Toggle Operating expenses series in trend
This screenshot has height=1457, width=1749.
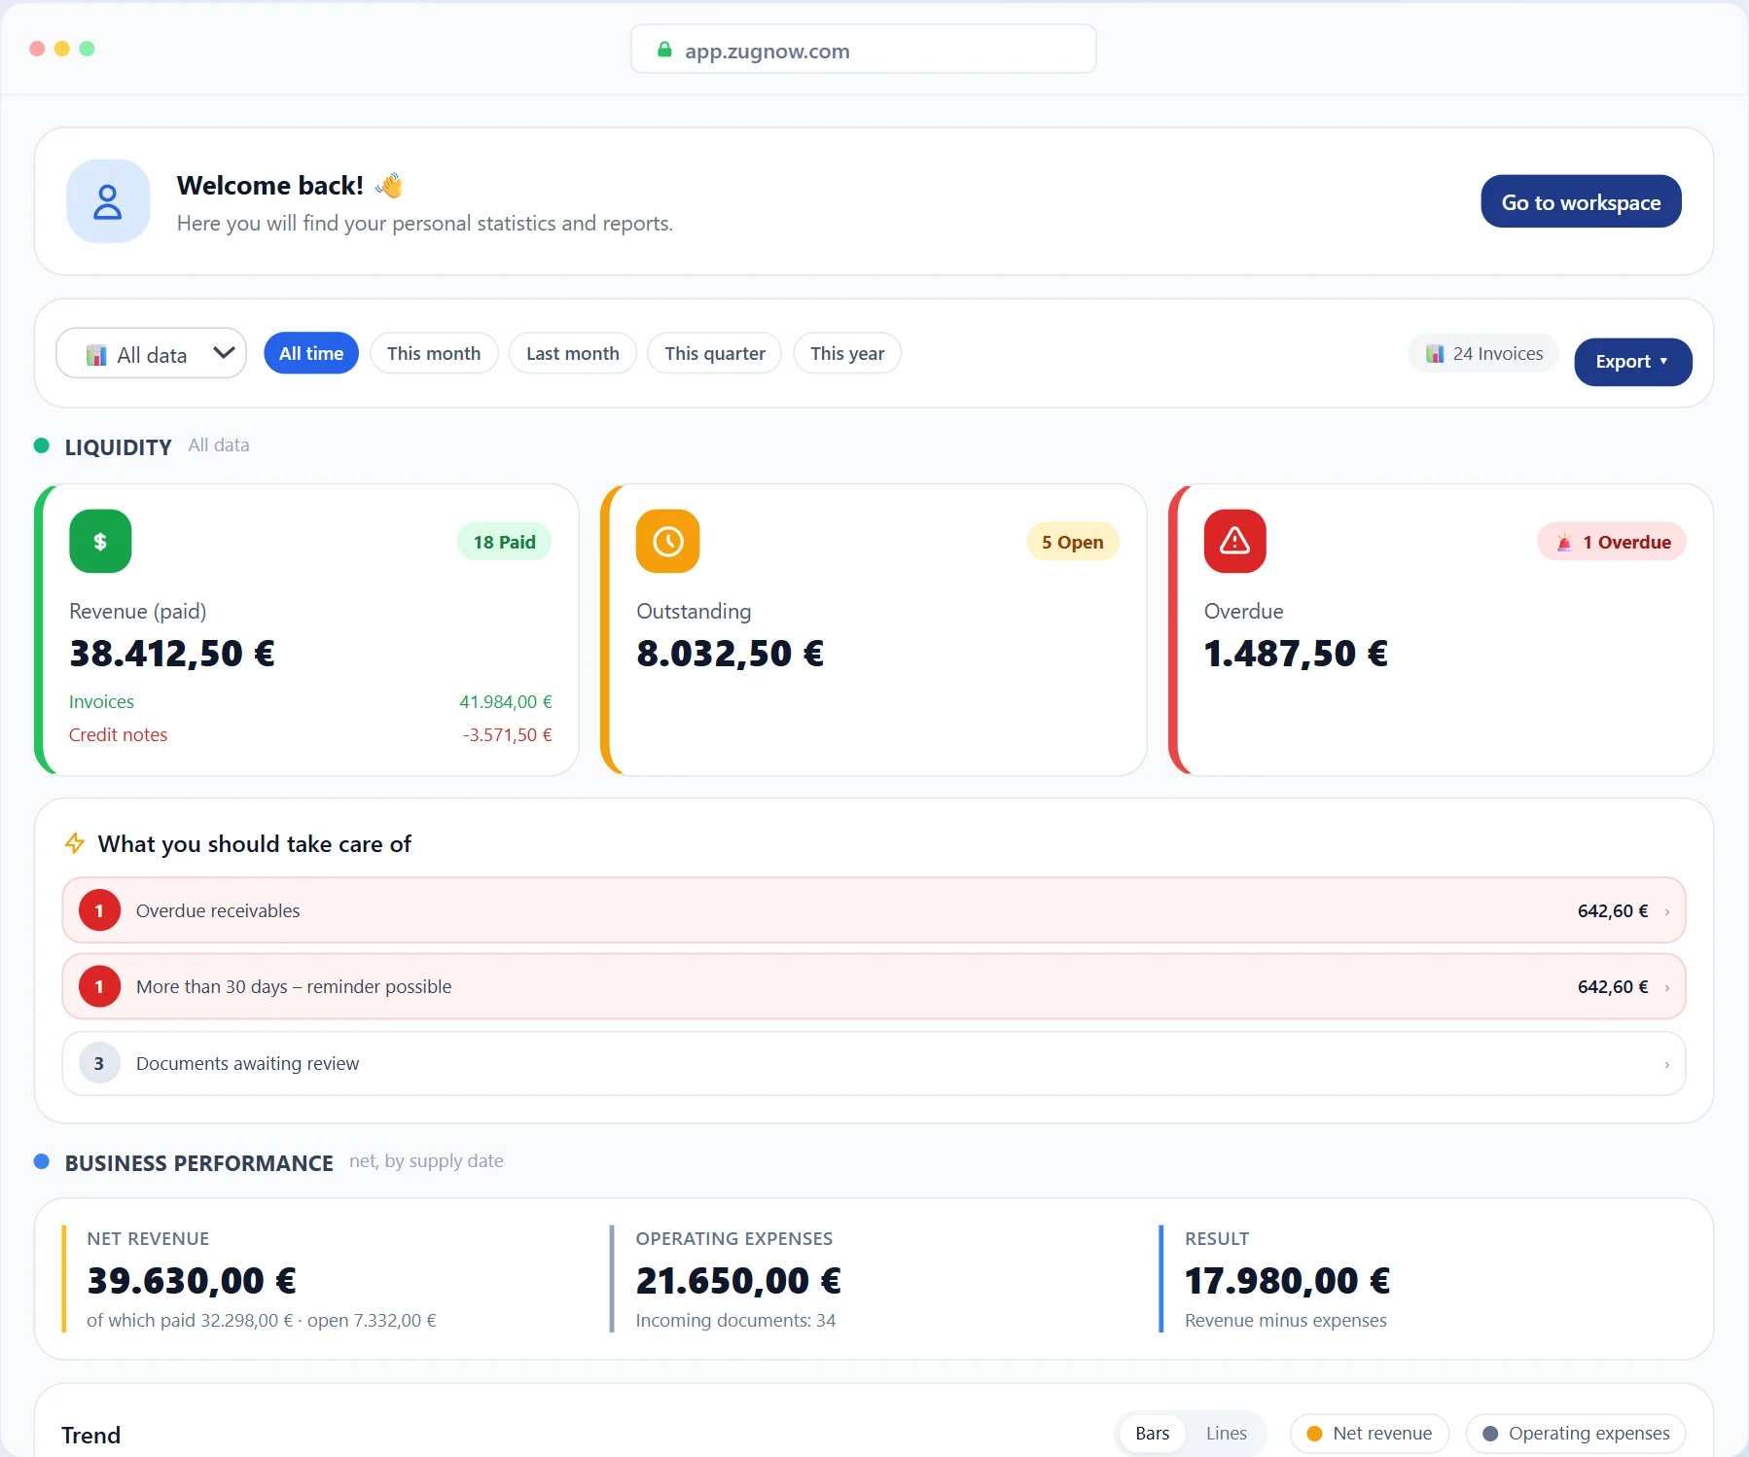coord(1576,1433)
